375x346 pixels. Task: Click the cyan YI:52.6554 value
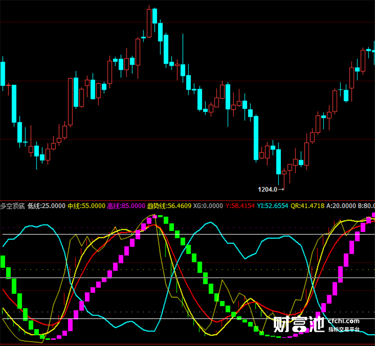tap(273, 206)
